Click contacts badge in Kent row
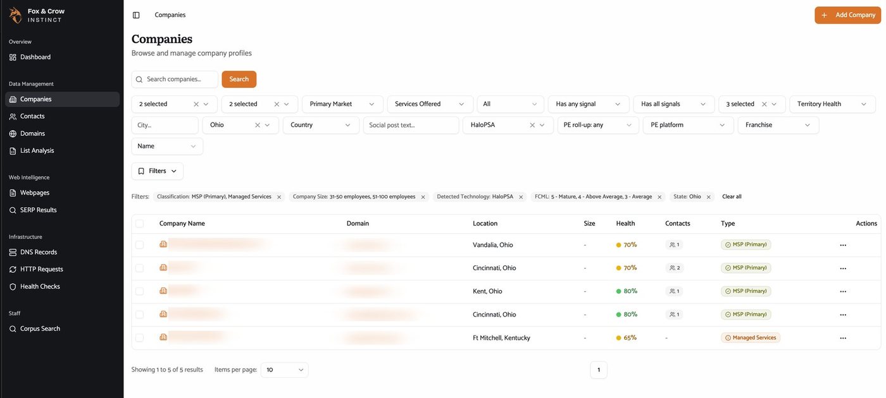The height and width of the screenshot is (398, 886). [675, 291]
